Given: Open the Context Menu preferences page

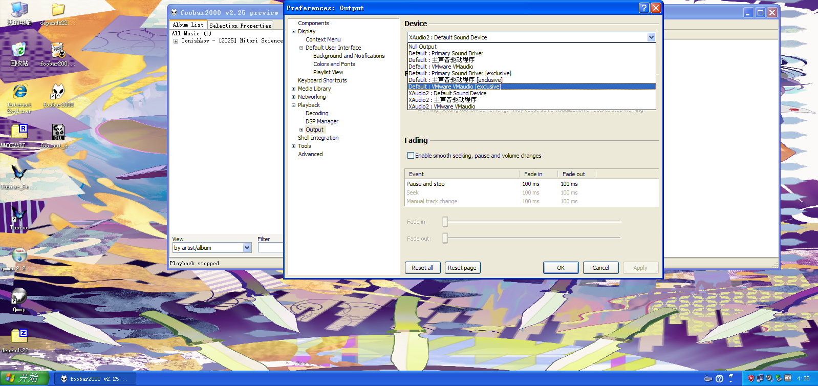Looking at the screenshot, I should [323, 39].
